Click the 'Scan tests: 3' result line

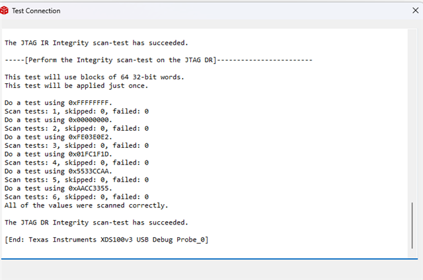pyautogui.click(x=76, y=145)
